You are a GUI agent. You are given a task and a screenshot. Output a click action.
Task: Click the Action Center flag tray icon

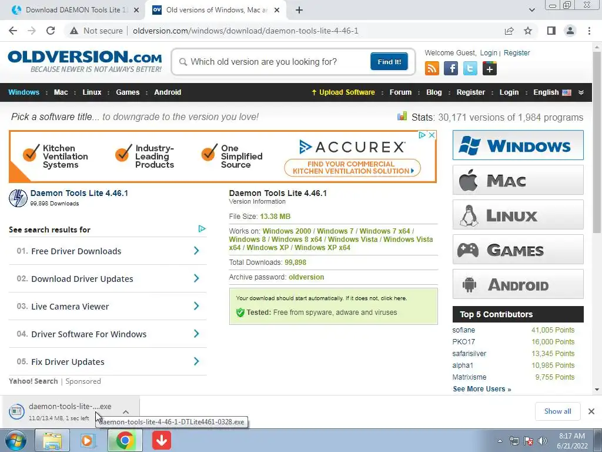pyautogui.click(x=529, y=441)
